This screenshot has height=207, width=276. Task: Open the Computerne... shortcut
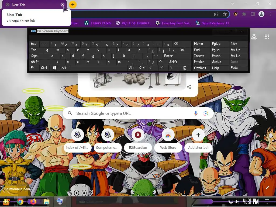pos(108,140)
